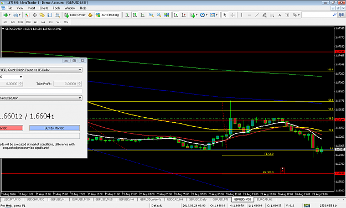Click the toolbar search input box
346x208 pixels.
(x=317, y=15)
